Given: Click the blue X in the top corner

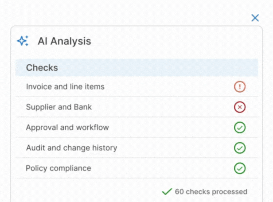Looking at the screenshot, I should (x=255, y=18).
